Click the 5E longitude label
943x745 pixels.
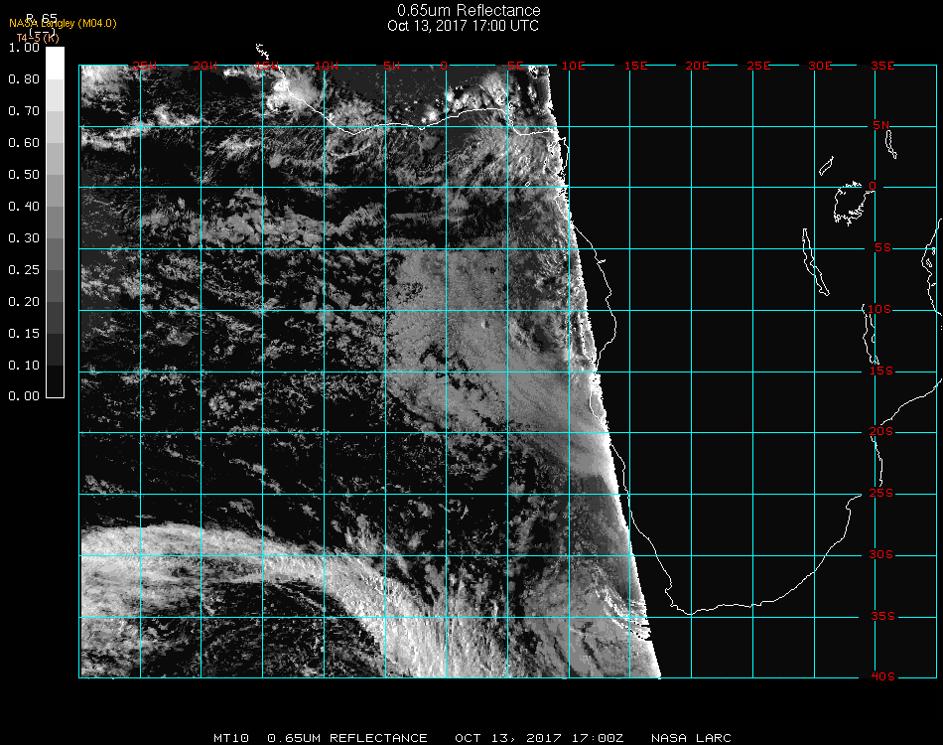(x=515, y=66)
